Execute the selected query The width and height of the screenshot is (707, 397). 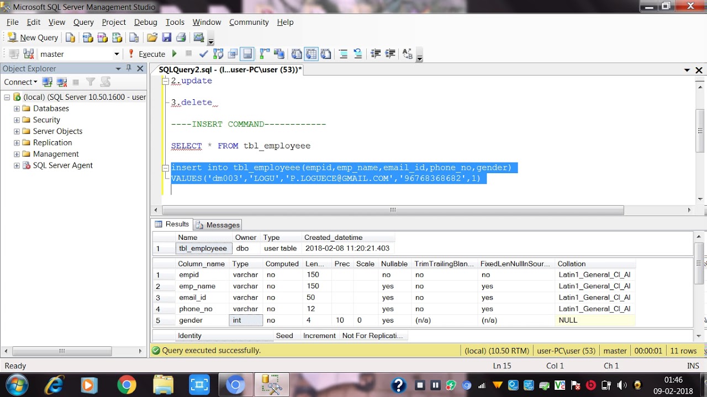pos(147,54)
